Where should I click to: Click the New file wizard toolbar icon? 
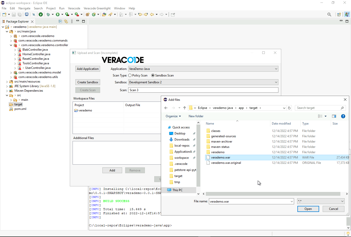click(4, 15)
